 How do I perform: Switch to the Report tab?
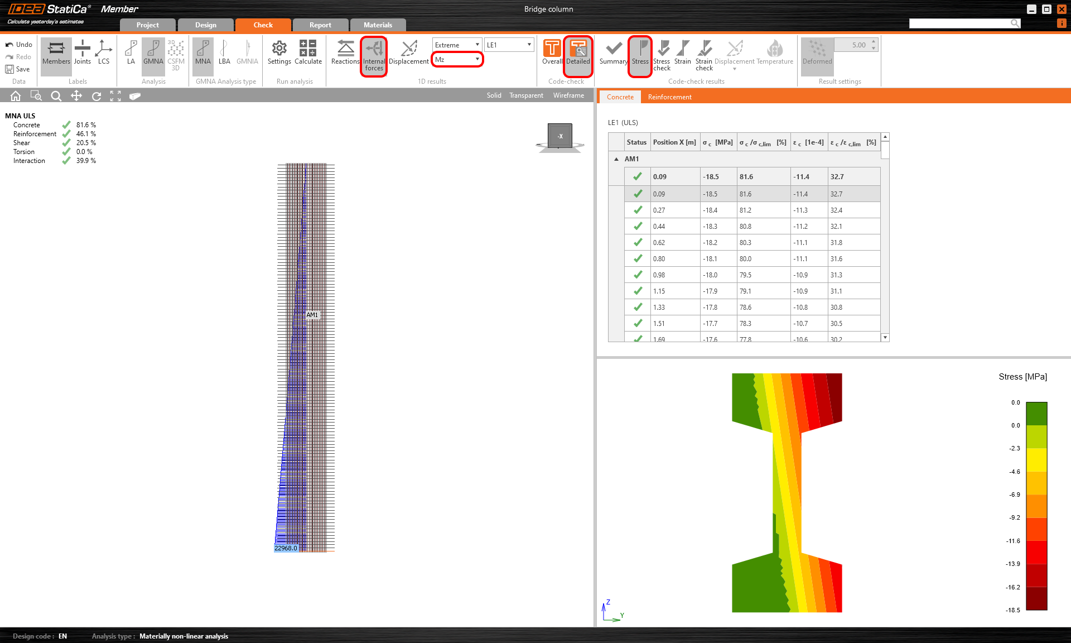pos(320,25)
